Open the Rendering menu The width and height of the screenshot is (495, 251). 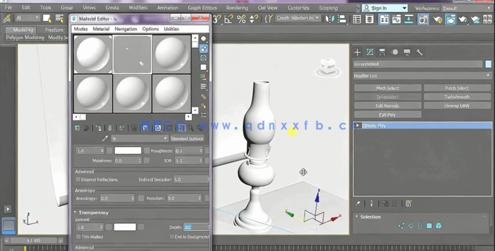coord(237,8)
